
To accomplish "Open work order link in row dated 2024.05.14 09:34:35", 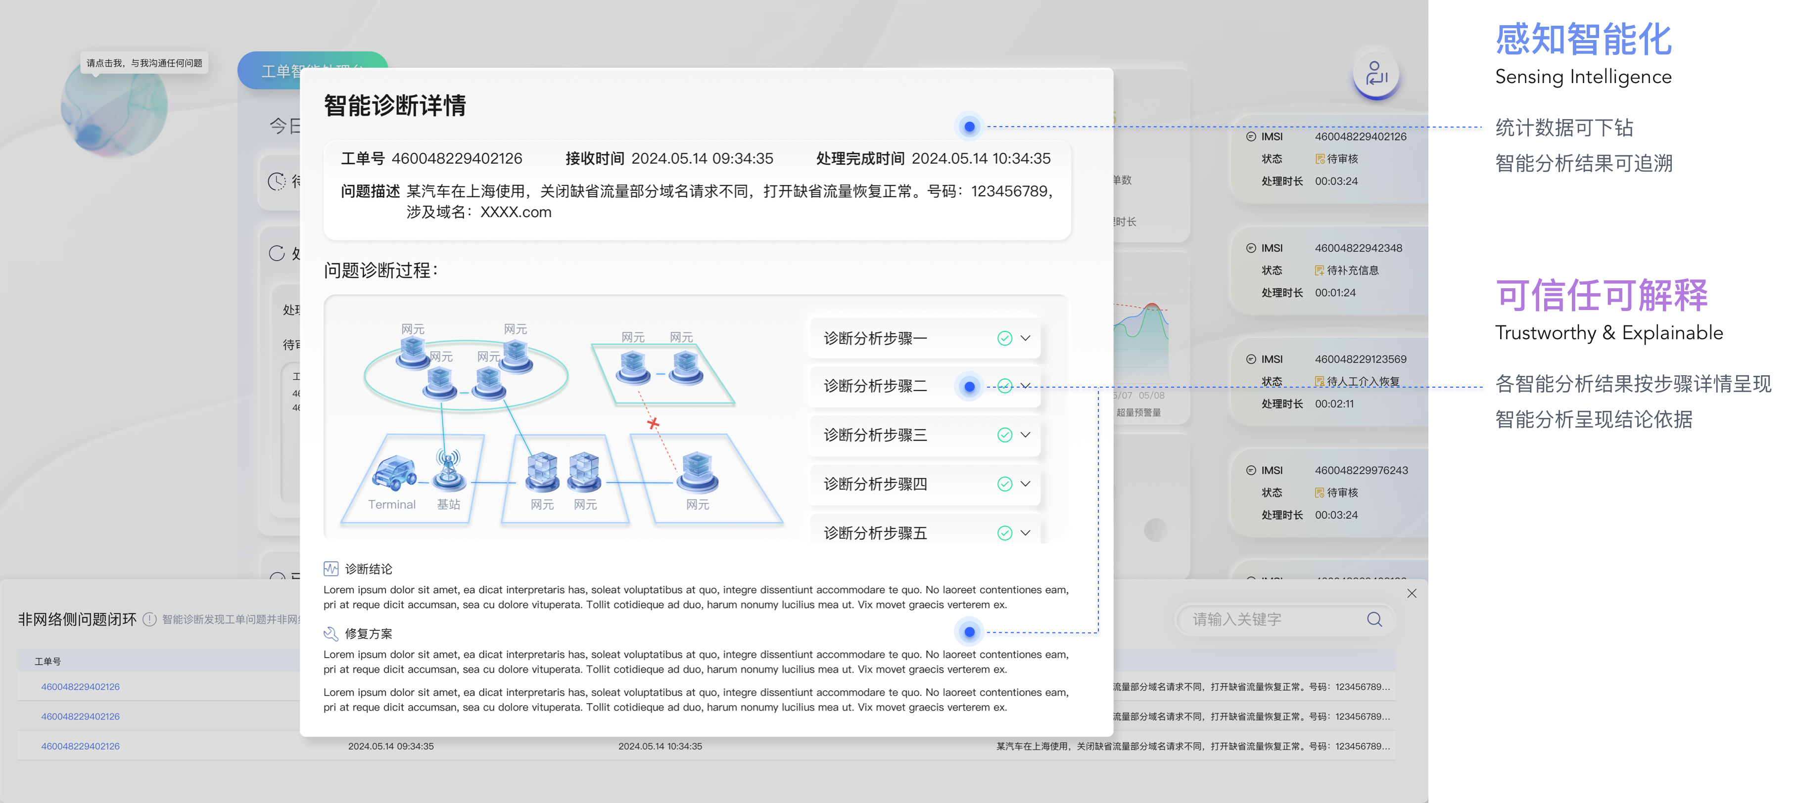I will click(x=80, y=746).
